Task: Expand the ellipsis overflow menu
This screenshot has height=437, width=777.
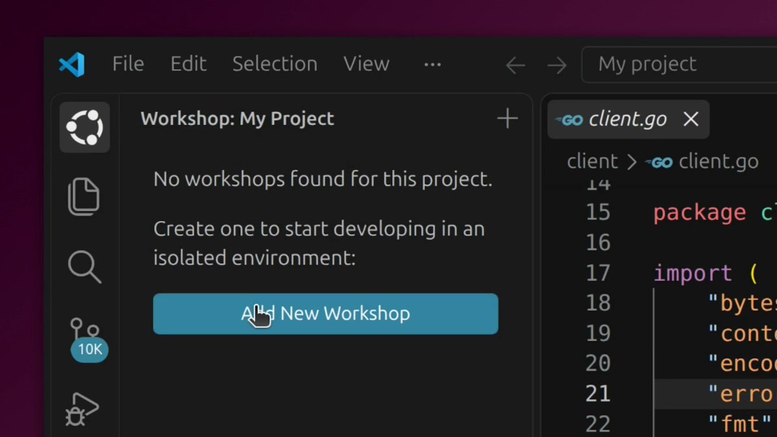Action: [433, 64]
